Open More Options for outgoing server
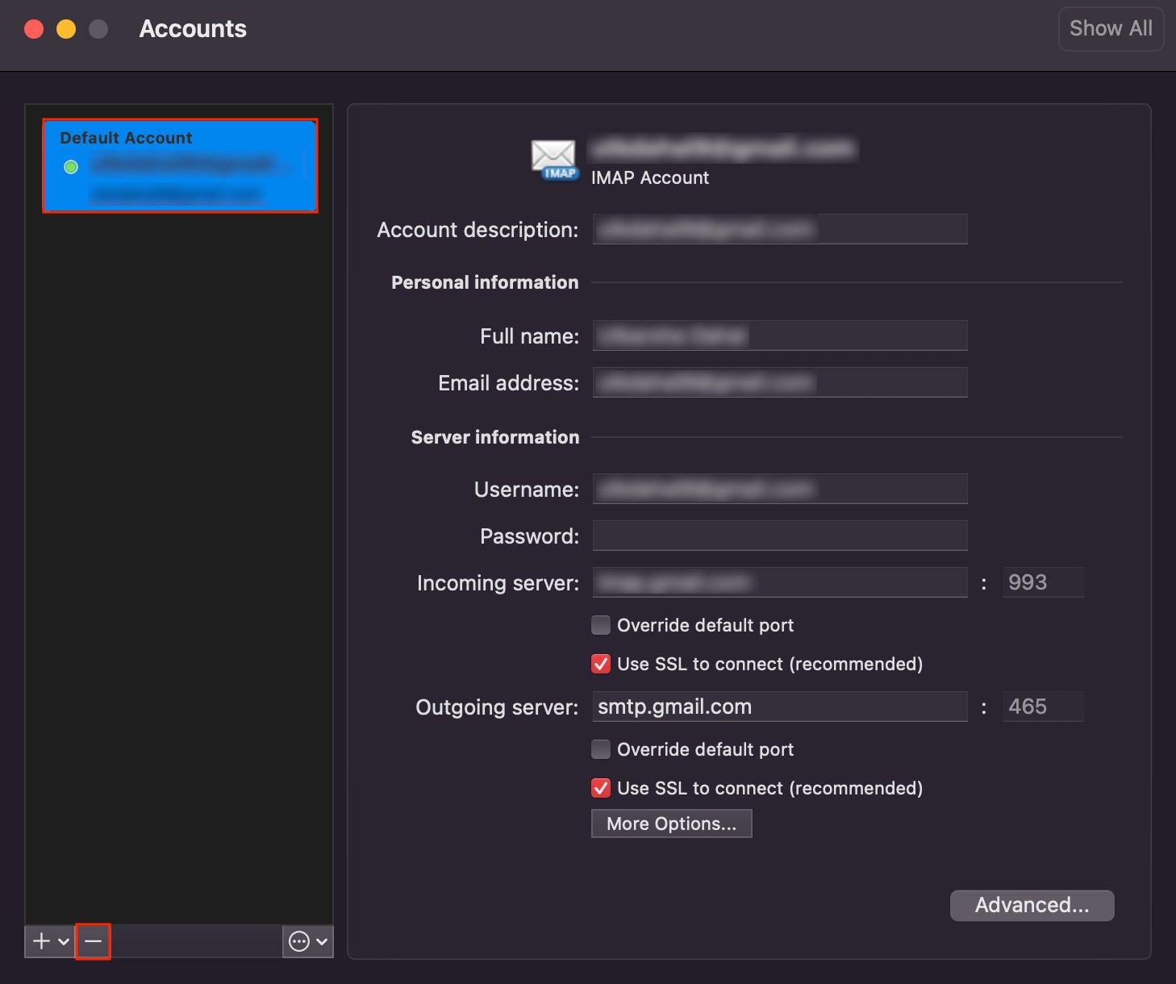This screenshot has width=1176, height=984. tap(671, 823)
